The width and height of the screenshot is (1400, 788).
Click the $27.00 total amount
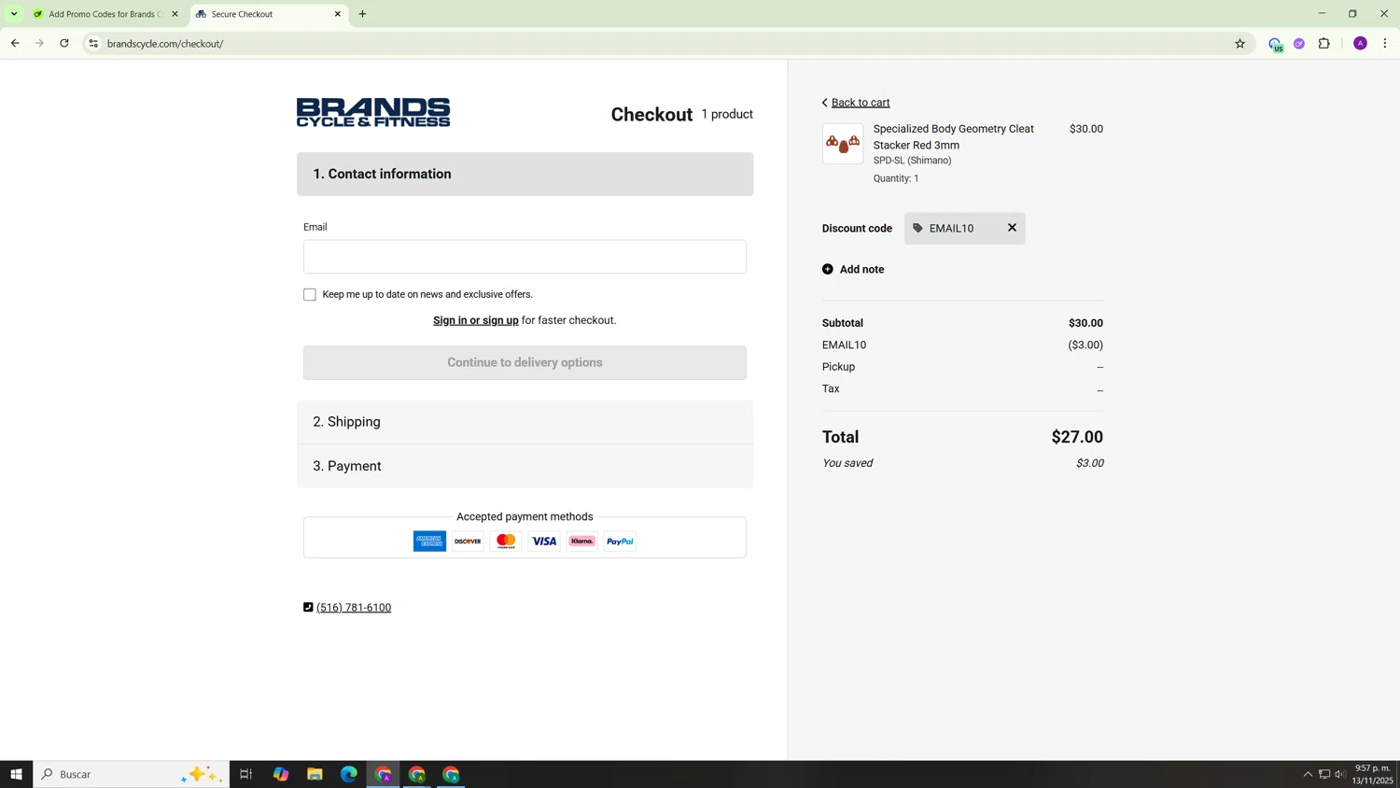tap(1077, 437)
